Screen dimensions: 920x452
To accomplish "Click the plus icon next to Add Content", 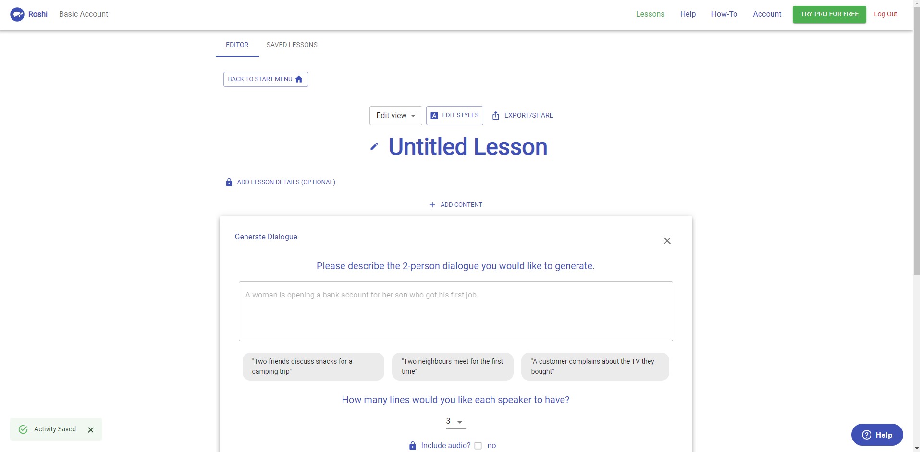I will (432, 205).
